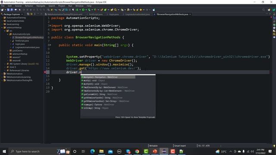Open the dropdown arrow next to the Debug icon
The width and height of the screenshot is (276, 155).
80,10
